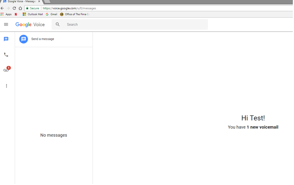Image resolution: width=294 pixels, height=185 pixels.
Task: Click the browser forward arrow
Action: 8,8
